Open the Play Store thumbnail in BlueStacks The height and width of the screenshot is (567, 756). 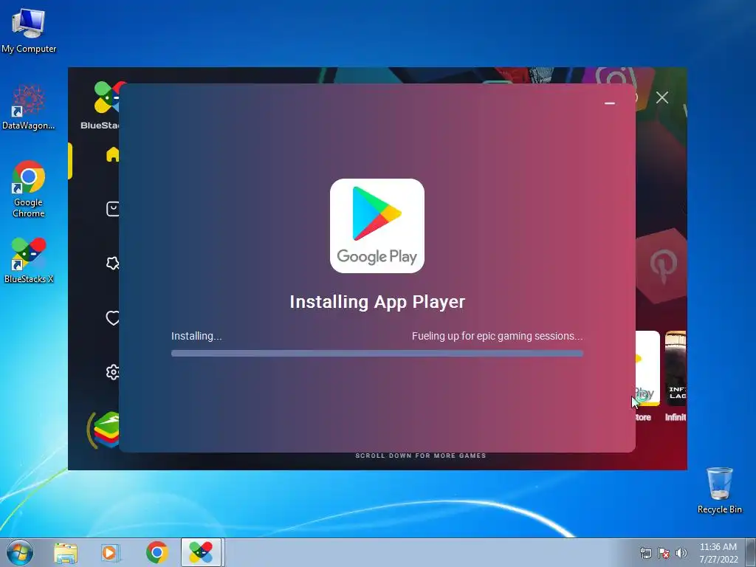(647, 369)
